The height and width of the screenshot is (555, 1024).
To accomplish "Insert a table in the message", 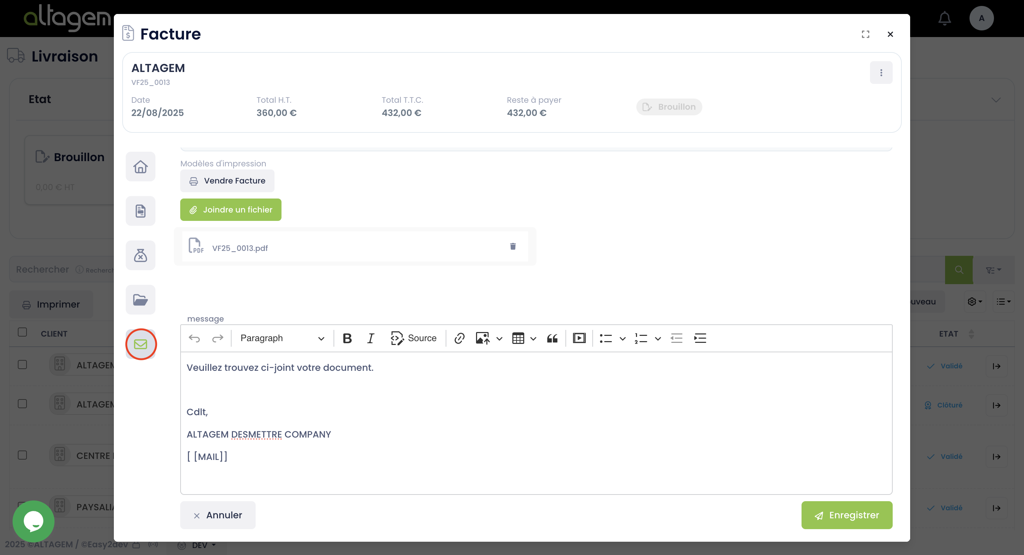I will tap(518, 338).
